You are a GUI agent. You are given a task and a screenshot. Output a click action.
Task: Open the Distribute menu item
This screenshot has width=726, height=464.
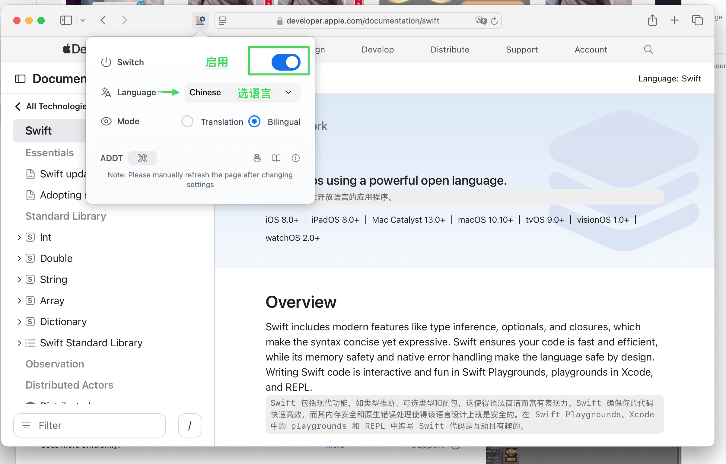tap(450, 49)
